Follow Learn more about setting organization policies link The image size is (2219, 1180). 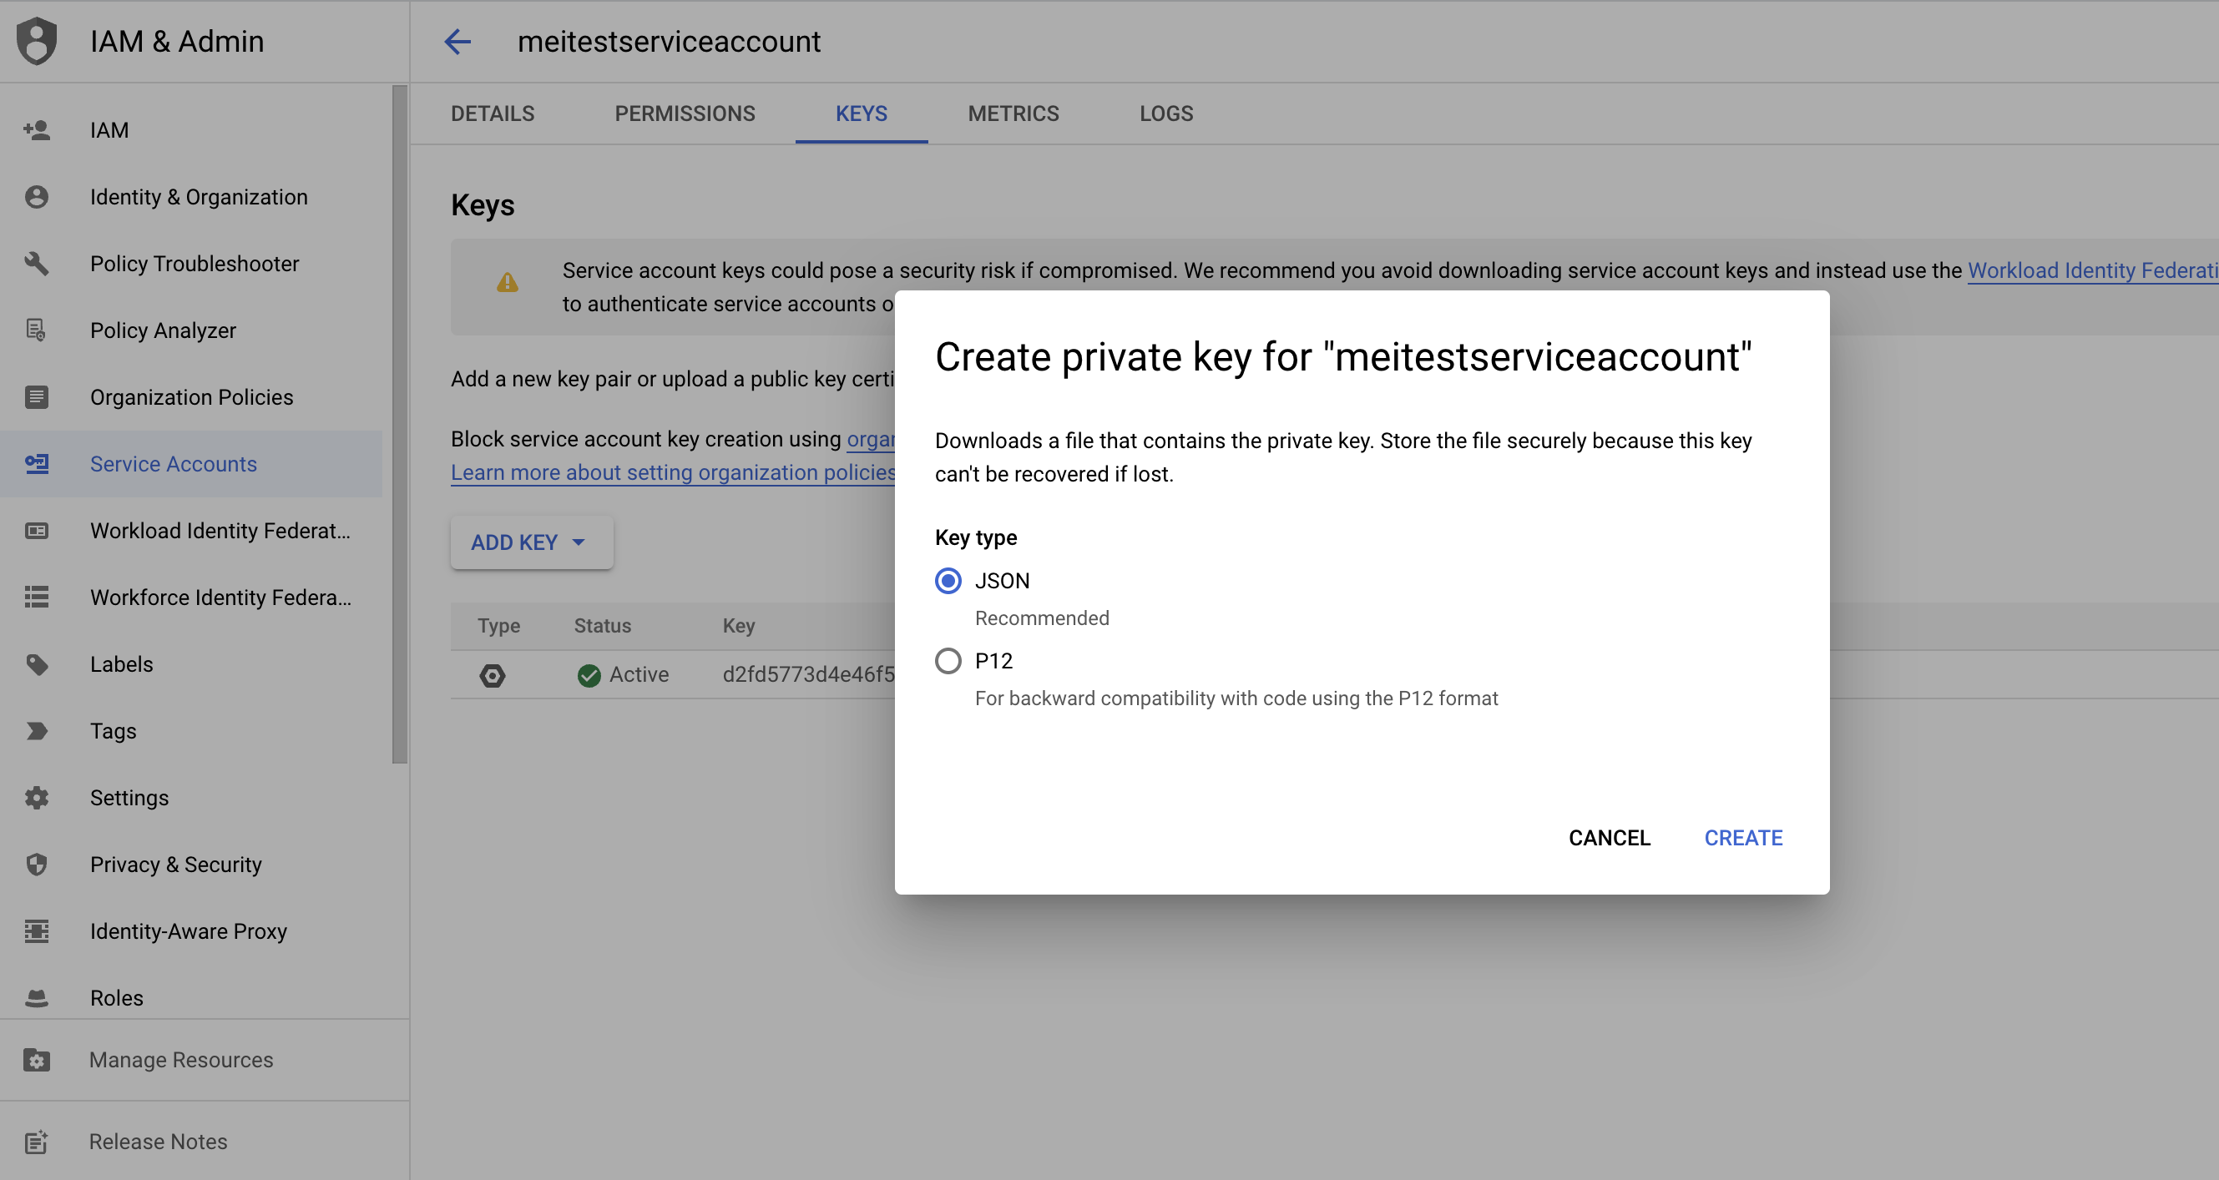[x=673, y=473]
